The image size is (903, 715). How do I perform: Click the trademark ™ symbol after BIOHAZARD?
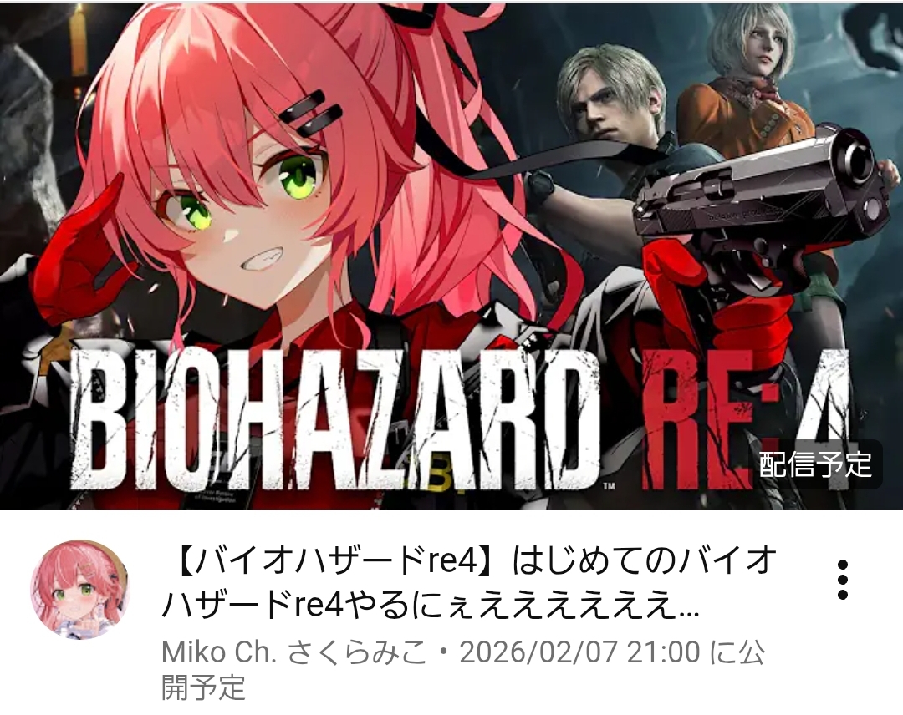pyautogui.click(x=608, y=486)
